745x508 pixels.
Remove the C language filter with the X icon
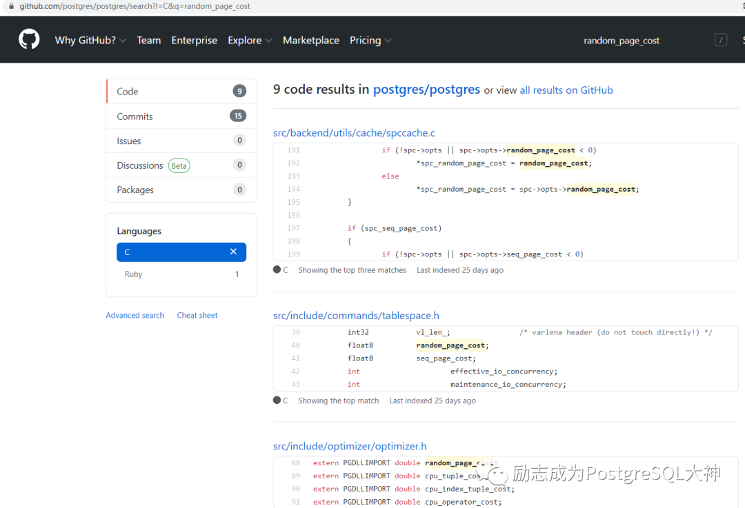[x=233, y=252]
